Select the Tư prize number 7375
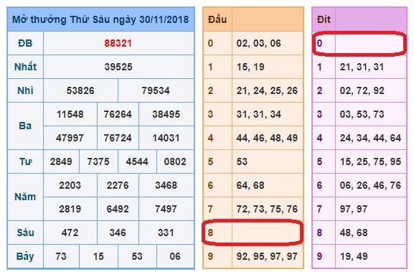414x272 pixels. (x=98, y=161)
